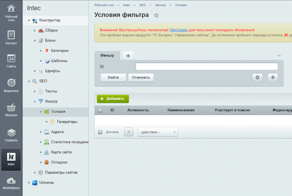Screen dimensions: 292x196
Task: Click the green Добавить button
Action: [x=113, y=99]
